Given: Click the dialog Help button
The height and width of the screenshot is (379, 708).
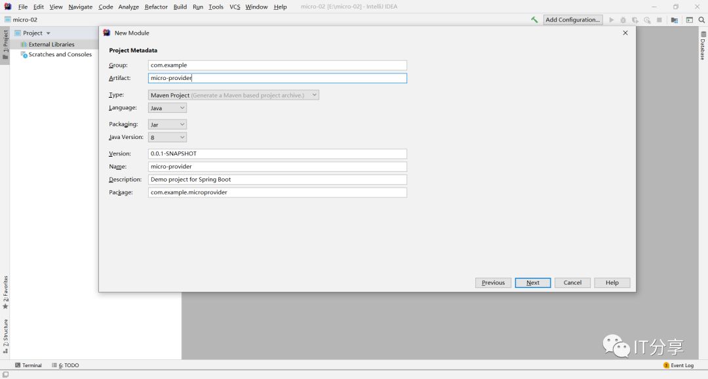Looking at the screenshot, I should point(612,283).
